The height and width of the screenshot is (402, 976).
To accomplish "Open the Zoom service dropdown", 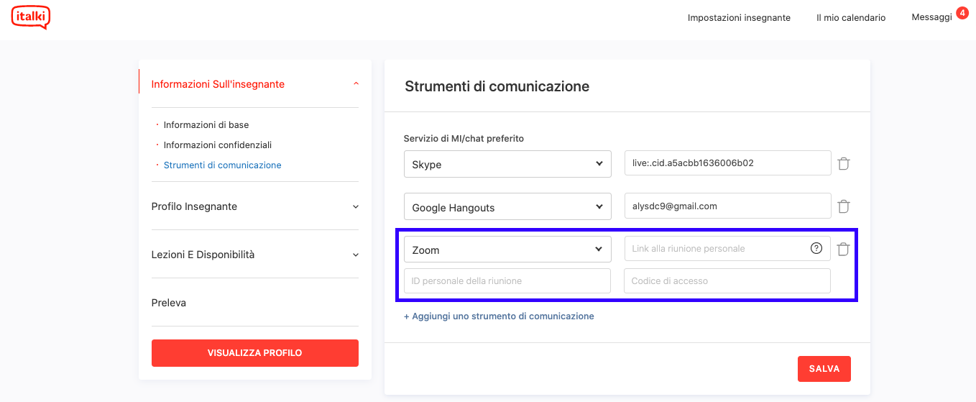I will (x=507, y=250).
